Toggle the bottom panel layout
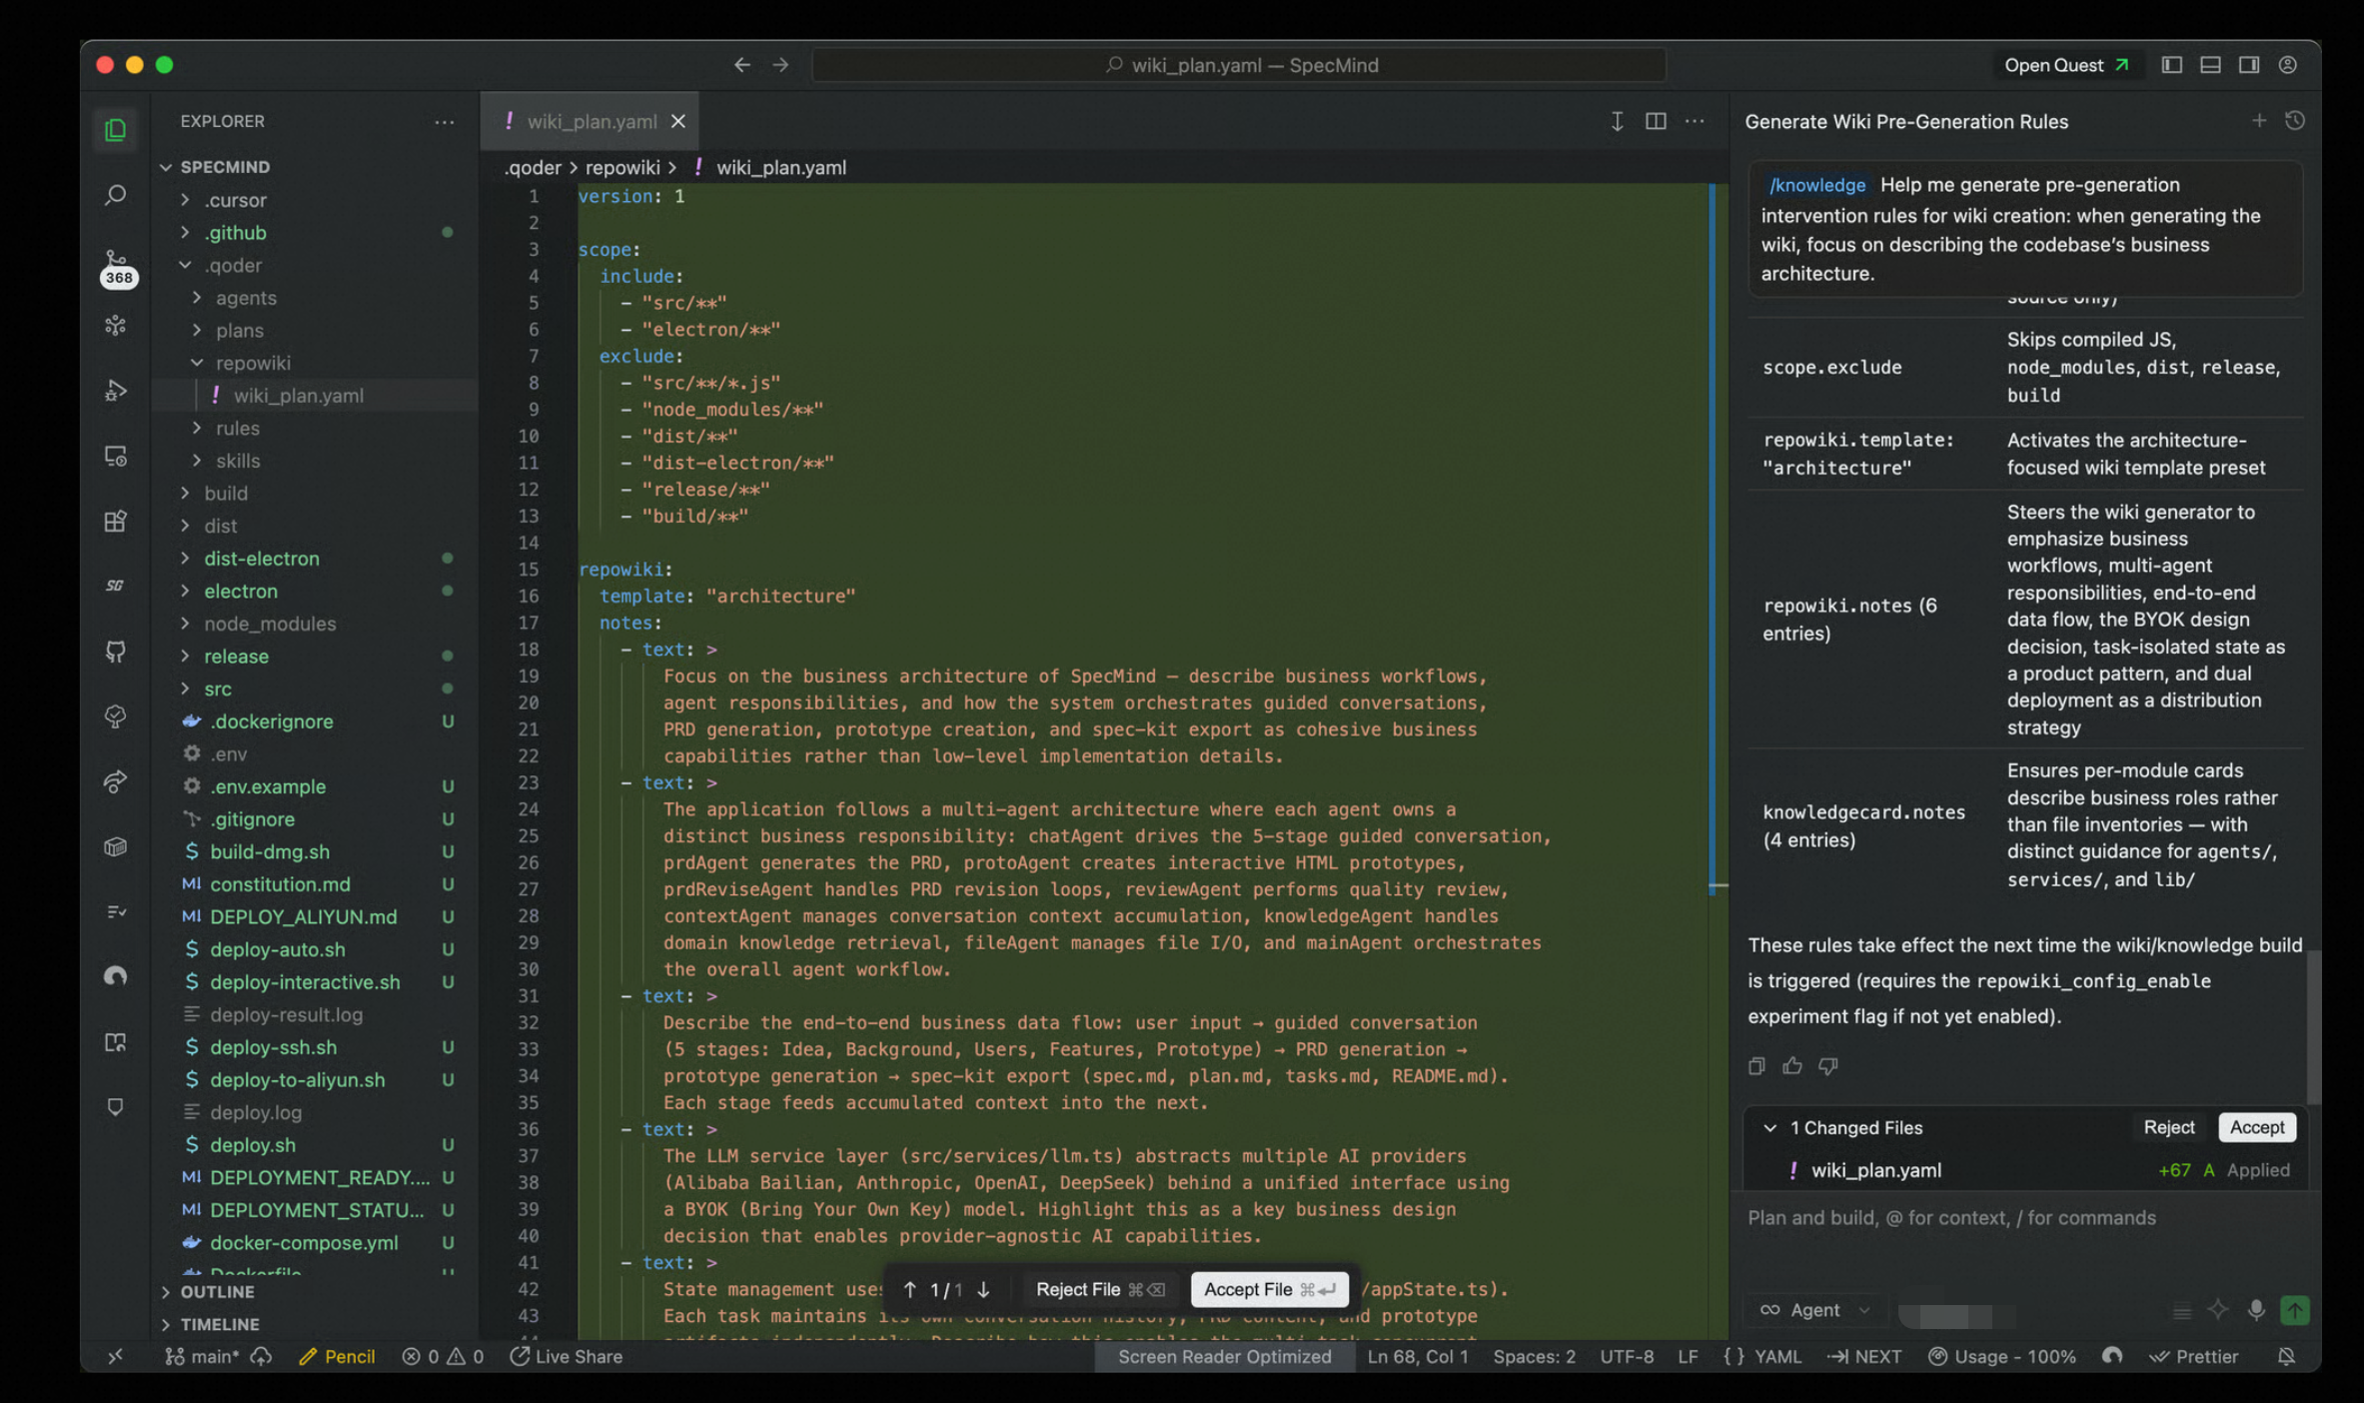Screen dimensions: 2364x1403 [2210, 65]
